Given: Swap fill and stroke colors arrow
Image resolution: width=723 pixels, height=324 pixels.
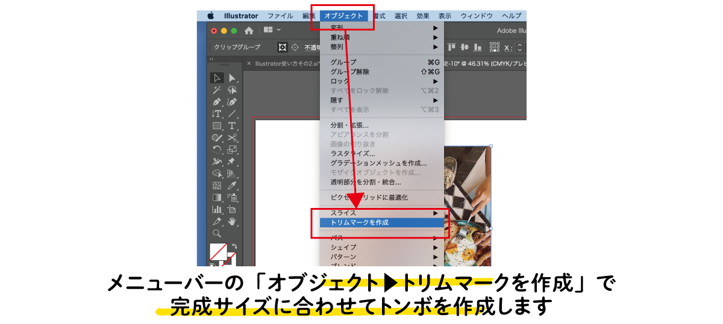Looking at the screenshot, I should coord(234,246).
